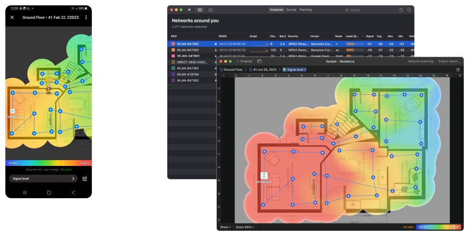The image size is (472, 239).
Task: Open the #1 Jun 05, 2023 survey breadcrumb
Action: tap(262, 70)
